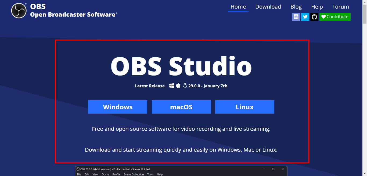
Task: Click the OBS 28.0.0 title bar in app screenshot
Action: pyautogui.click(x=181, y=169)
